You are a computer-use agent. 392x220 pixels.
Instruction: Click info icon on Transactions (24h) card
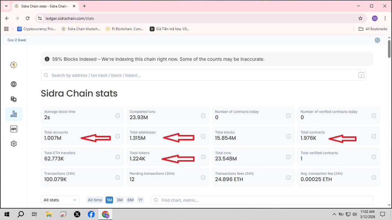(x=118, y=178)
